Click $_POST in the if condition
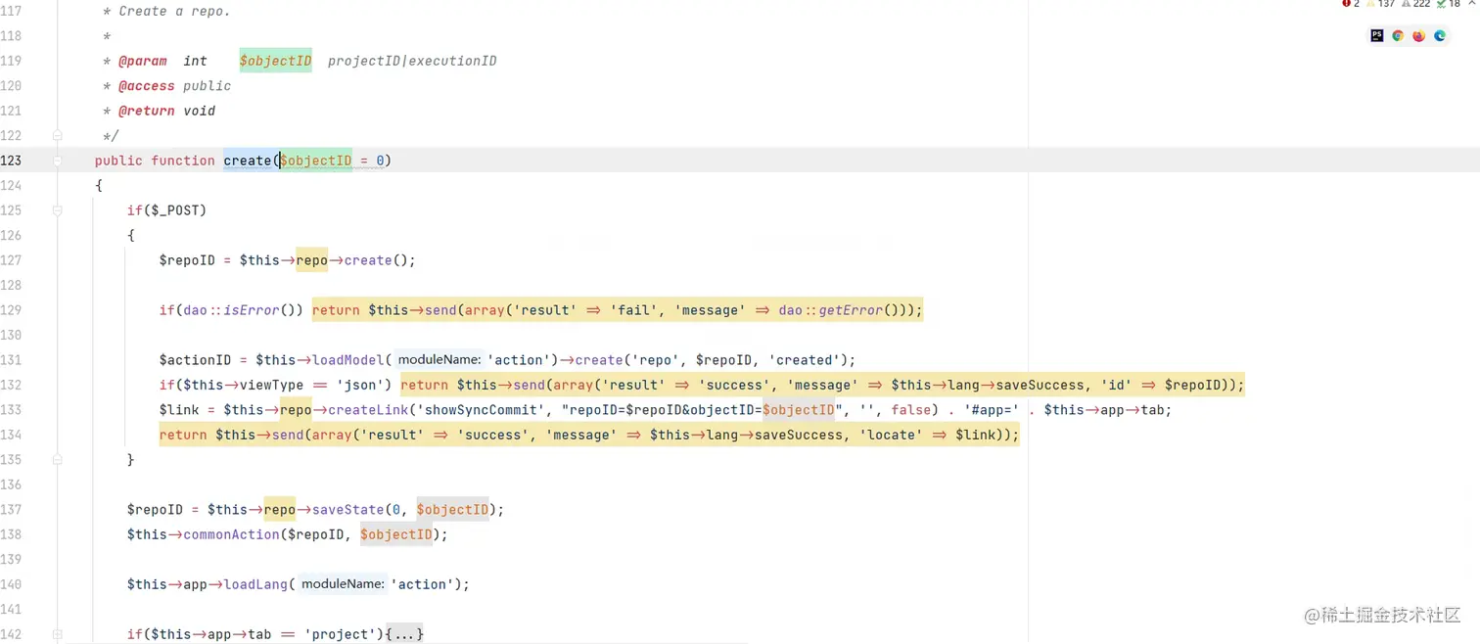This screenshot has height=644, width=1480. click(175, 210)
